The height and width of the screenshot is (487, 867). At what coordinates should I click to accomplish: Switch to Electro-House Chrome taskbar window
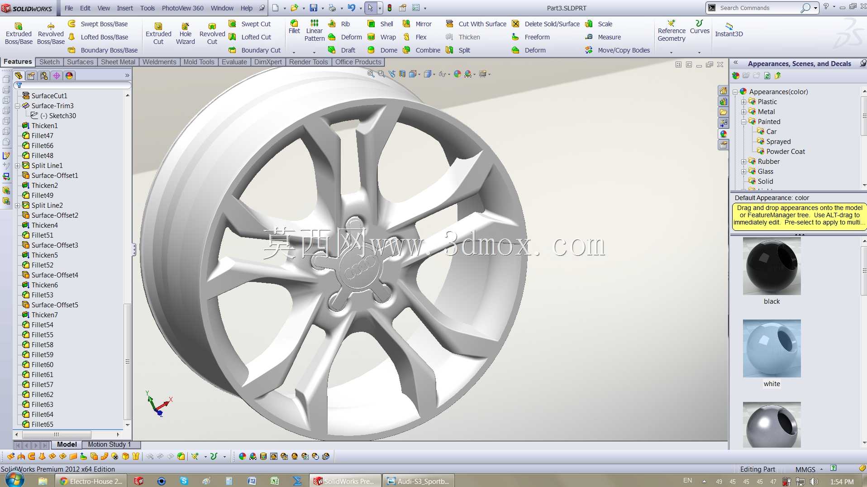coord(91,481)
